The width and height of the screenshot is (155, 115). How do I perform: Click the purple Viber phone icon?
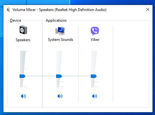pyautogui.click(x=95, y=31)
